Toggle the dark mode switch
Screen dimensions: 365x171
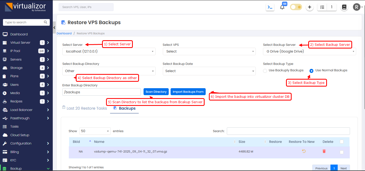click(296, 7)
